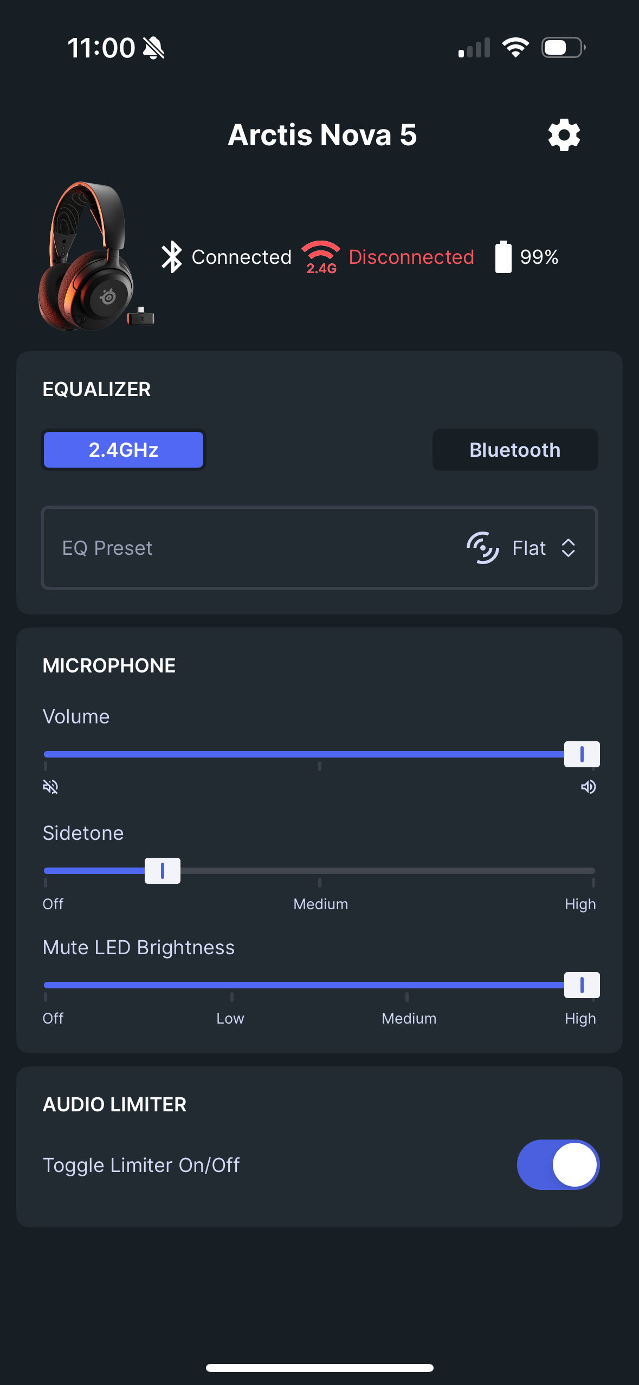Open the Flat preset dropdown value
This screenshot has width=639, height=1385.
click(x=529, y=548)
